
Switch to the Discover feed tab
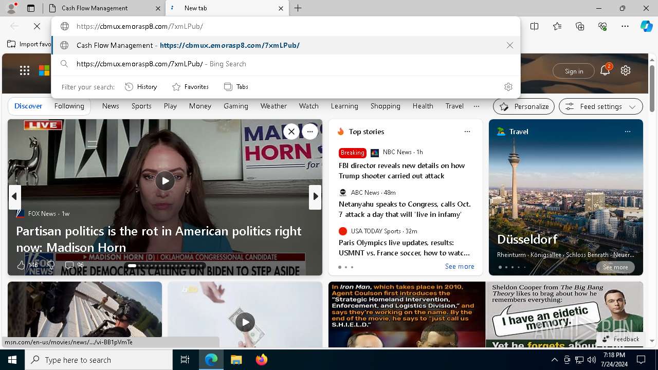28,106
